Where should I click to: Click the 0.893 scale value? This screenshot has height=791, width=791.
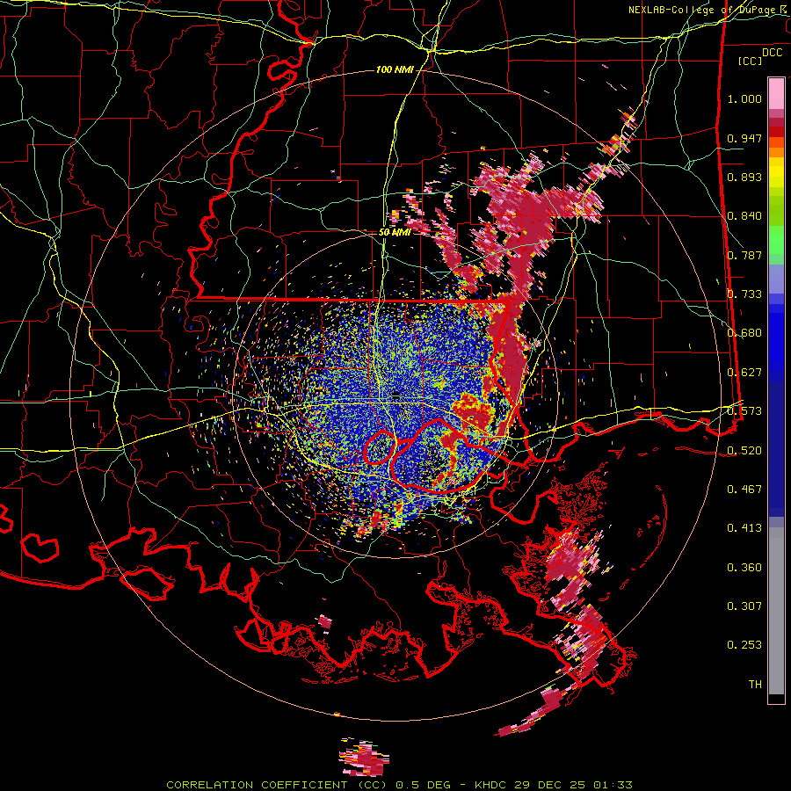click(x=744, y=177)
